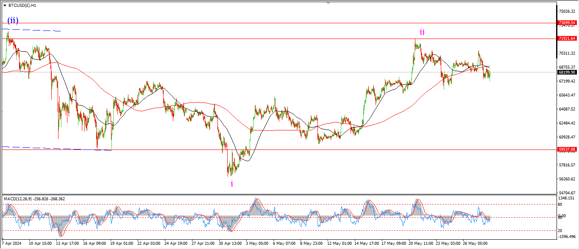579x249 pixels.
Task: Click the gray chart shift triangle marker
Action: 328,3
